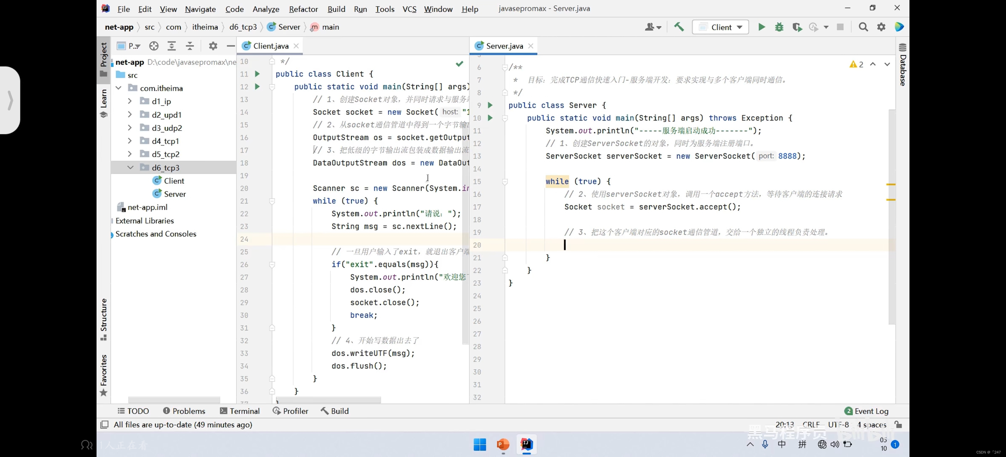This screenshot has width=1006, height=457.
Task: Click read-only lock icon in status bar
Action: [898, 424]
